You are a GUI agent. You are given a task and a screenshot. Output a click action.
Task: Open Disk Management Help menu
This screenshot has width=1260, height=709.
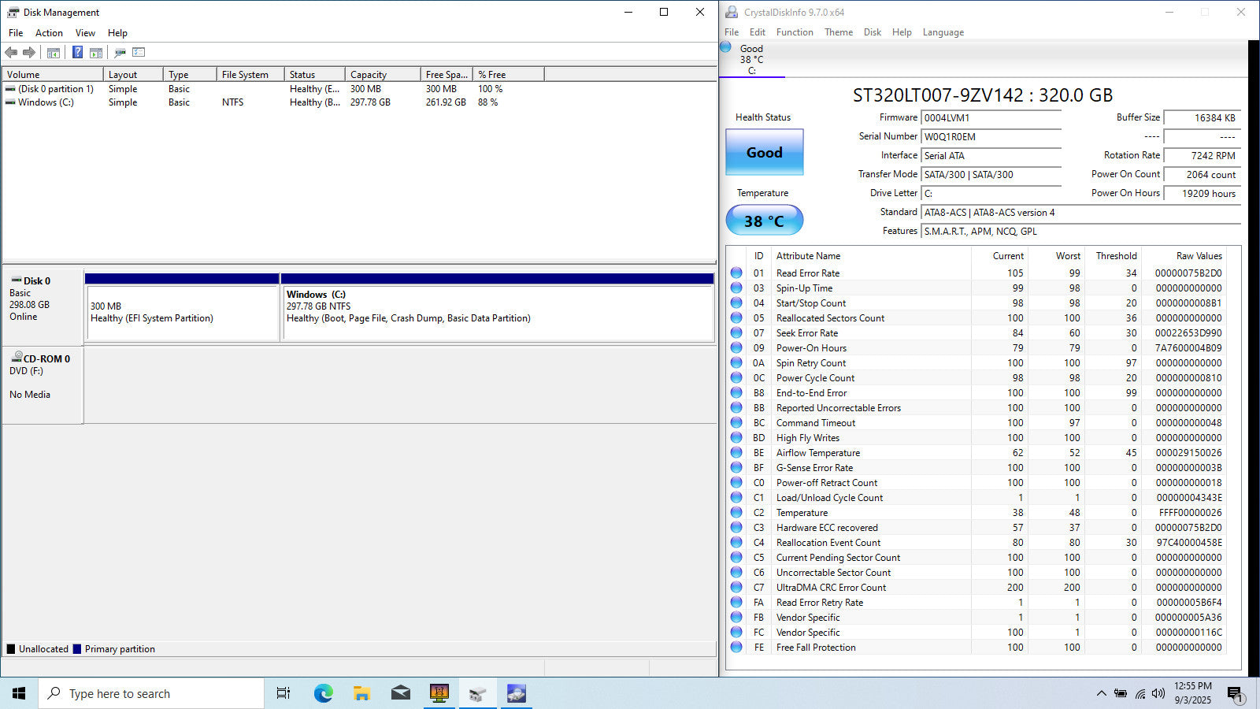117,33
